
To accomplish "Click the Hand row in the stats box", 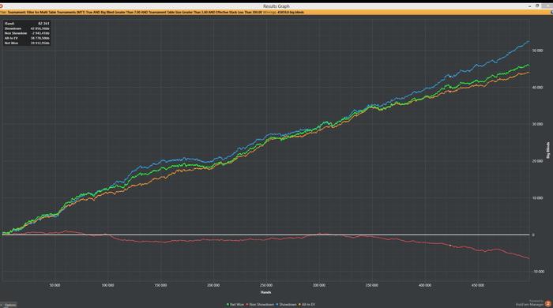I will click(27, 24).
